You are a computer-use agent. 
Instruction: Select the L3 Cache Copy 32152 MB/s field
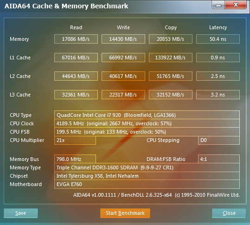[x=171, y=95]
